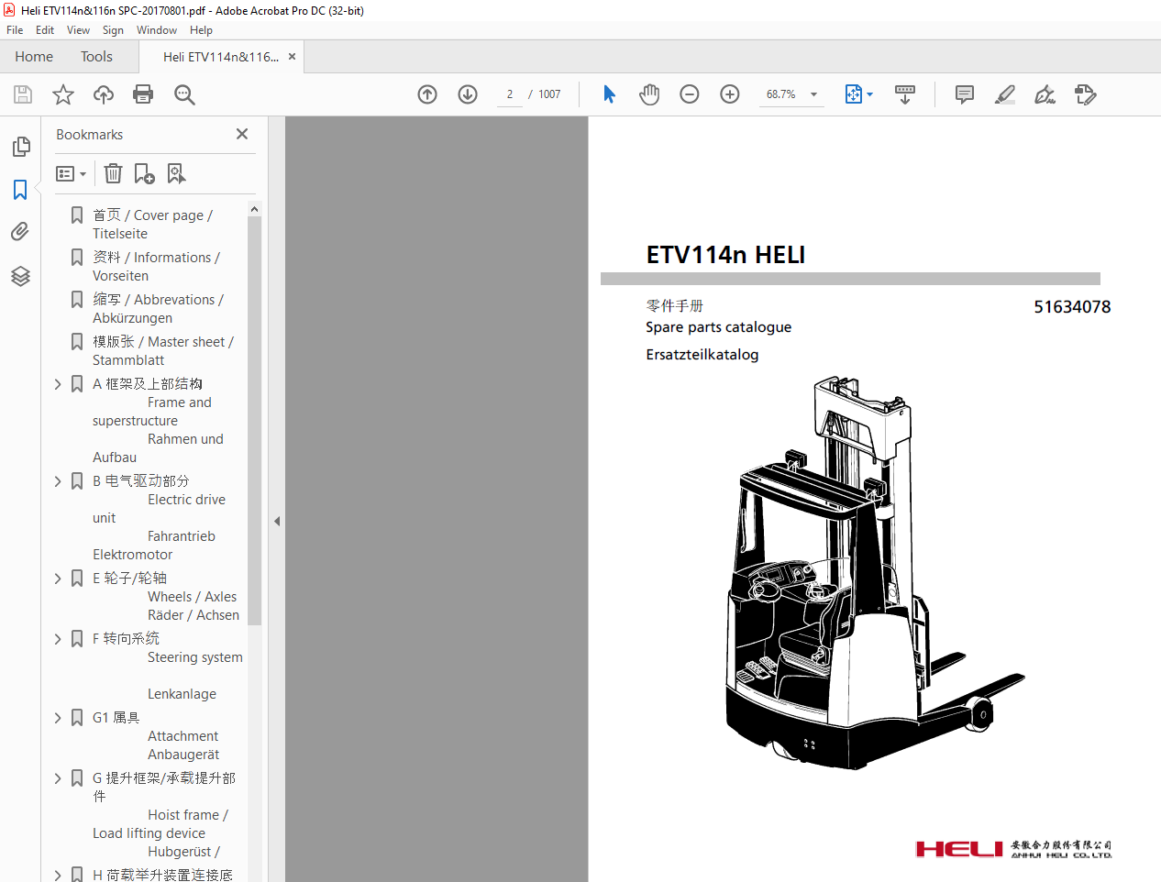Choose the Selection arrow tool
The height and width of the screenshot is (882, 1161).
609,94
